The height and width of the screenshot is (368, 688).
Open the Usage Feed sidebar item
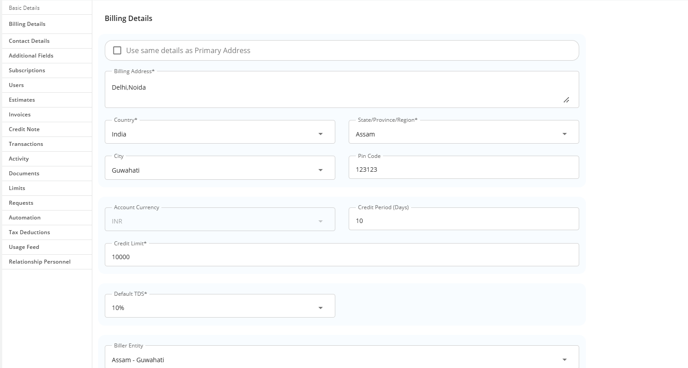click(x=24, y=247)
